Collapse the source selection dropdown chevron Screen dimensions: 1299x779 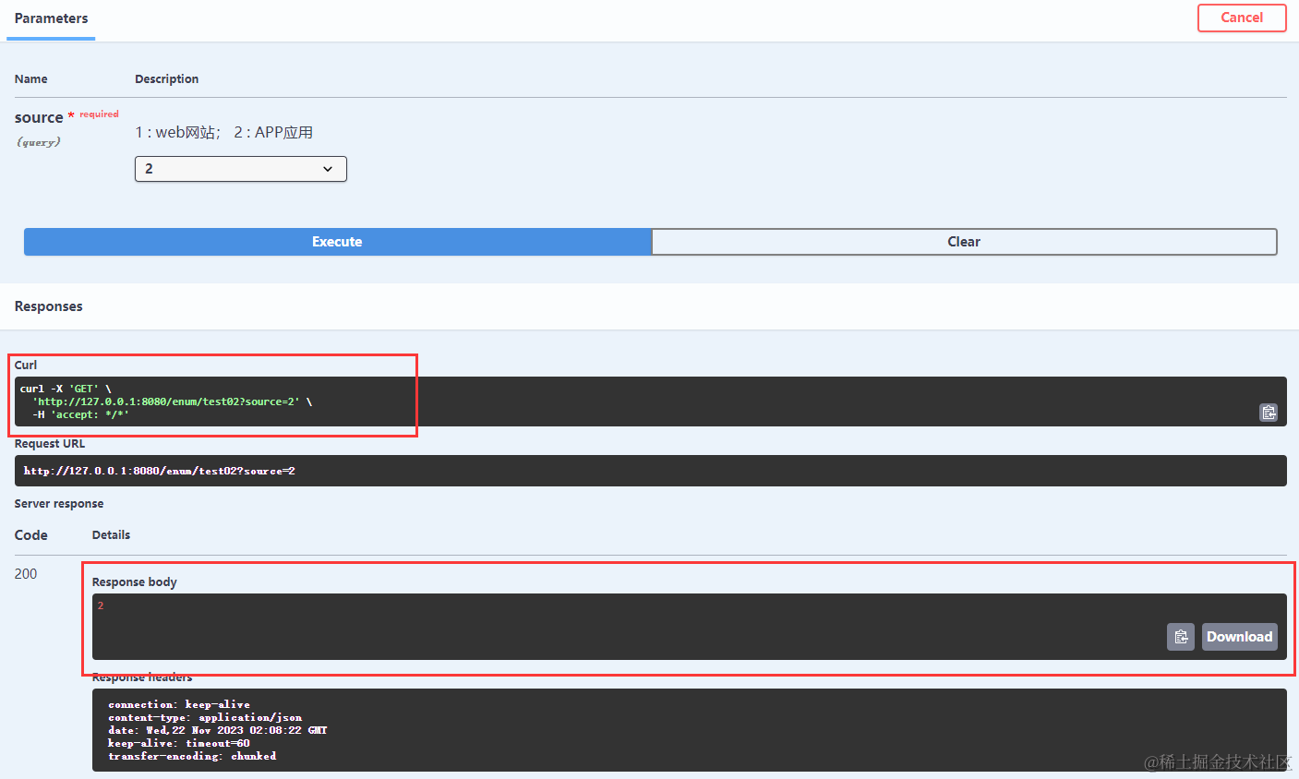[328, 169]
